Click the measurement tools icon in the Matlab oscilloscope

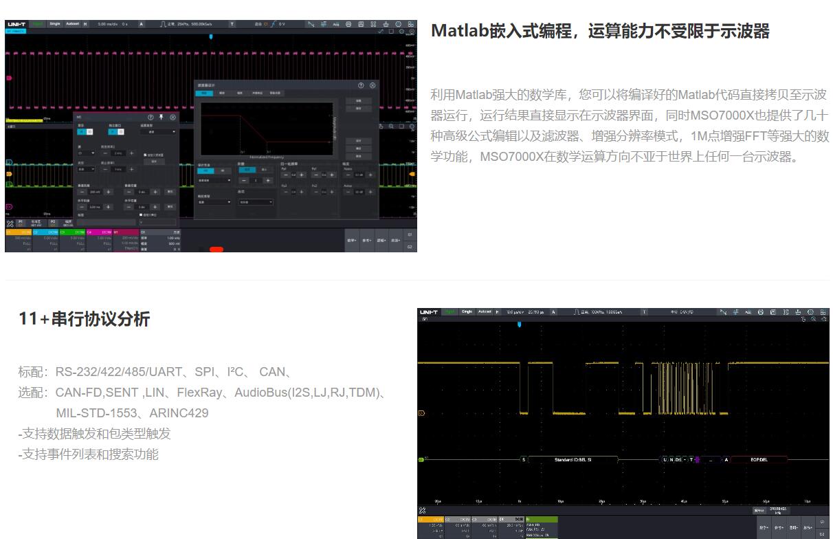pos(10,223)
